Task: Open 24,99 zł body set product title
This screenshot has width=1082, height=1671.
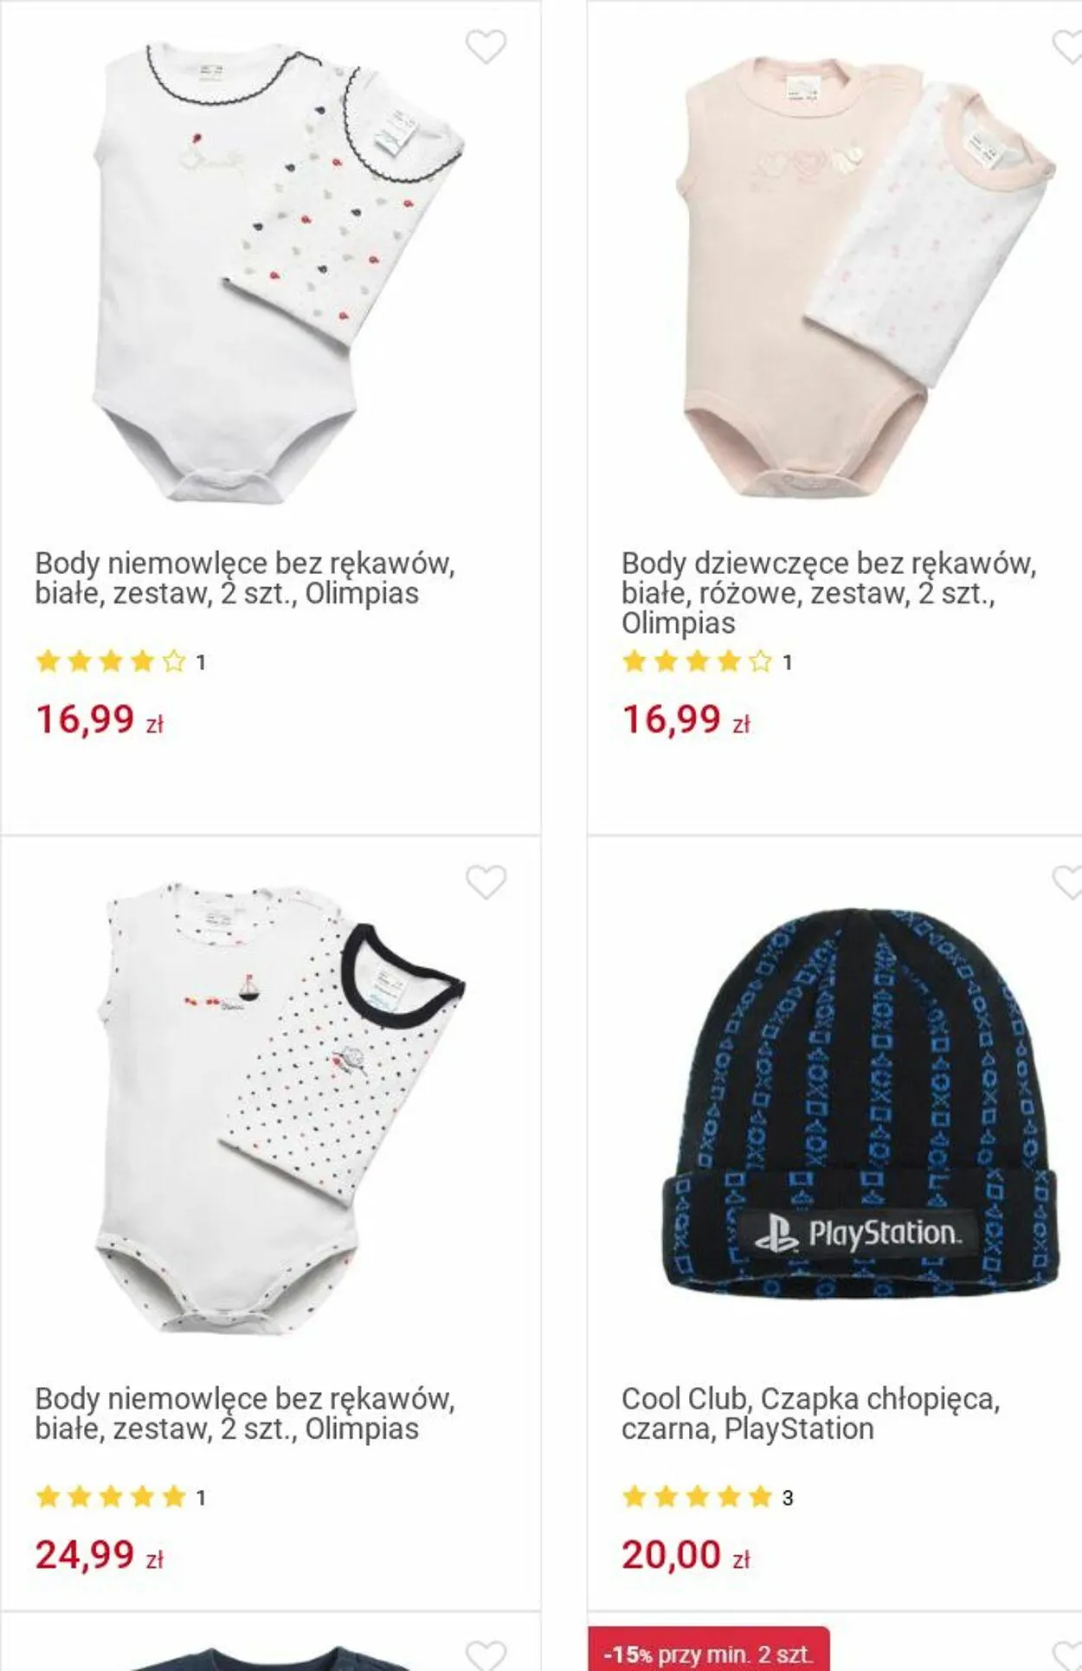Action: tap(245, 1414)
